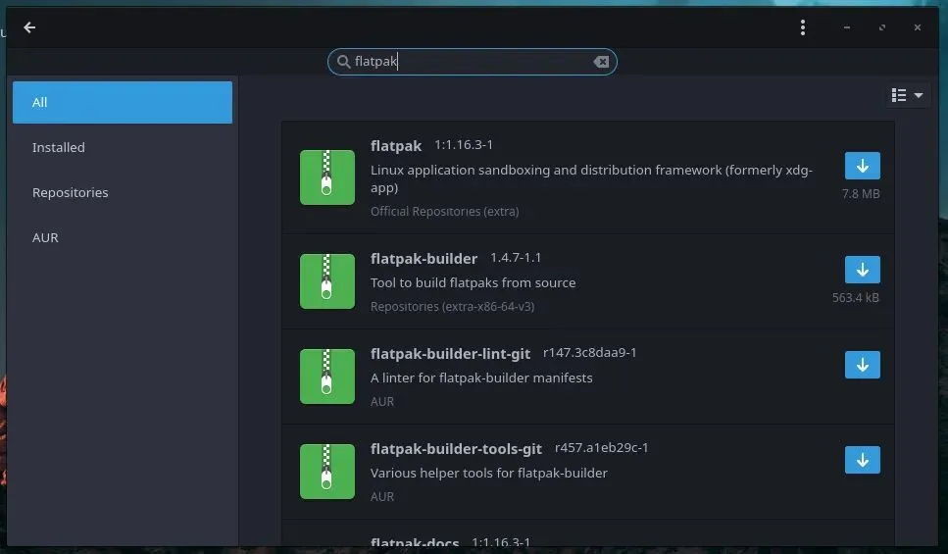Click 'Various helper tools for flatpak-builder' description
The image size is (948, 554).
[488, 473]
